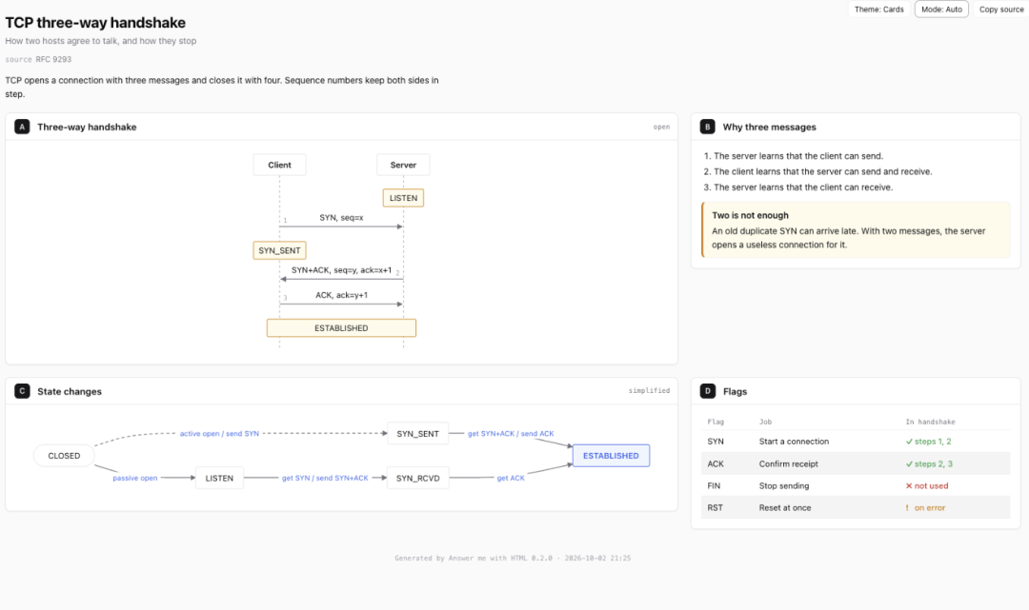Click the 'In handshake' column header
This screenshot has height=610, width=1029.
point(930,422)
